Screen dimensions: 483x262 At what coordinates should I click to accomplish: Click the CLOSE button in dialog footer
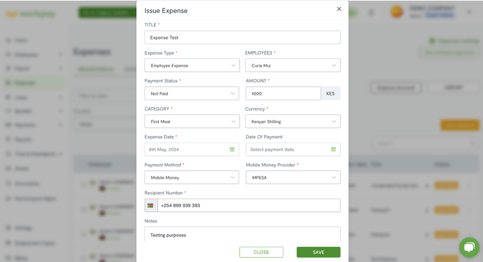pos(261,252)
